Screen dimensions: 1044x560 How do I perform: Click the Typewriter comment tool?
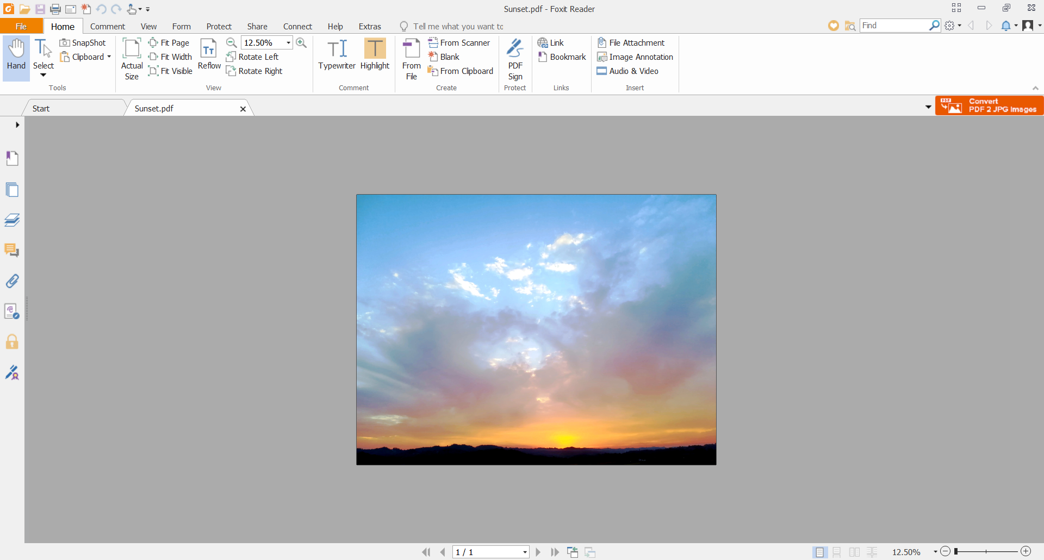pos(337,55)
